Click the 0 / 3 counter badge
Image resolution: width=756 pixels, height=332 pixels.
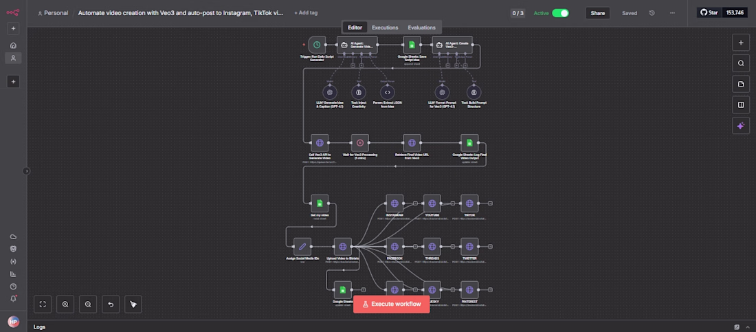(518, 13)
